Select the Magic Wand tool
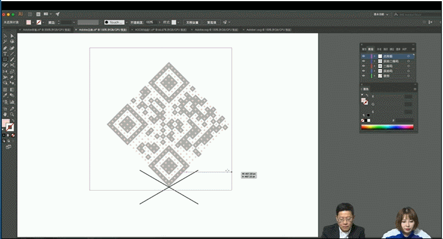Screen dimensions: 443x239 point(5,41)
